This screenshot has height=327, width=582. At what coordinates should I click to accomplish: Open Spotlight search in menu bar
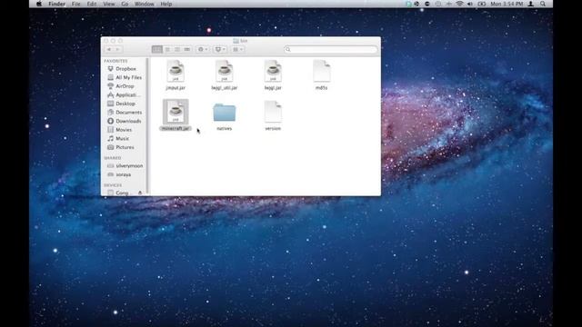543,4
